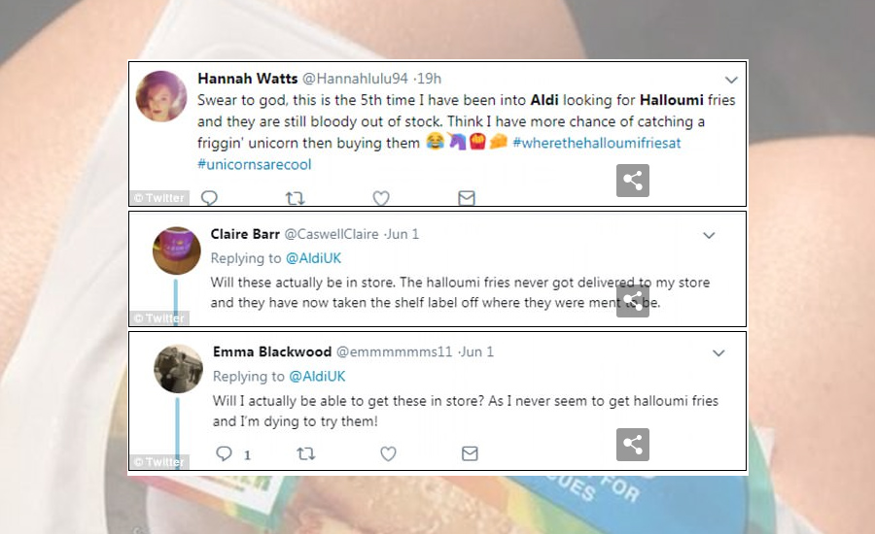Click envelope message icon on Hannah's tweet
The height and width of the screenshot is (534, 875).
[x=467, y=198]
